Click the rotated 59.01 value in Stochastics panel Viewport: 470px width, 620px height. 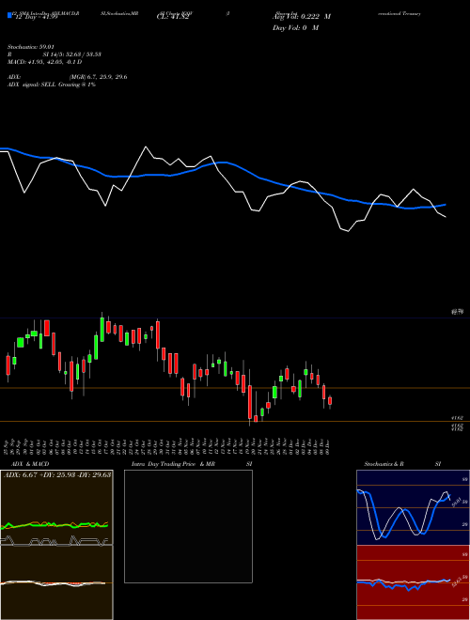(455, 502)
